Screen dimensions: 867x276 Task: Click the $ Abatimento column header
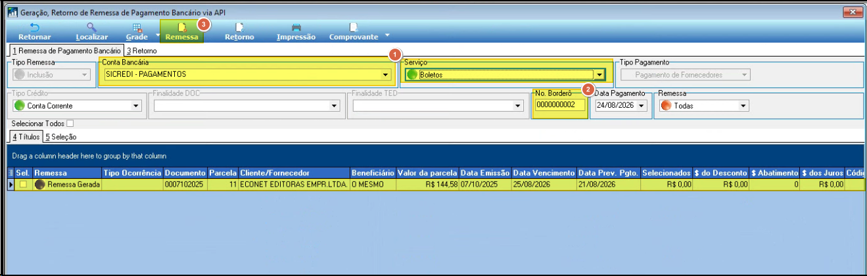pos(775,172)
